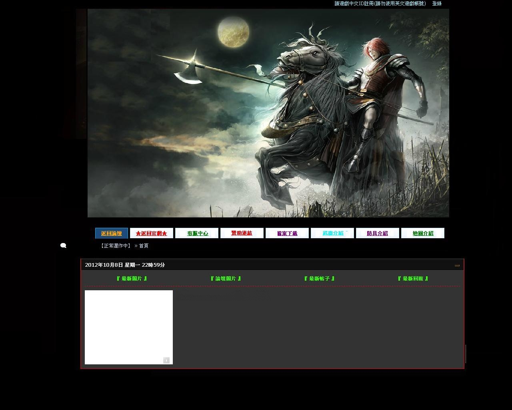Open 防具介紹 armor introduction
The image size is (512, 410).
[x=378, y=233]
